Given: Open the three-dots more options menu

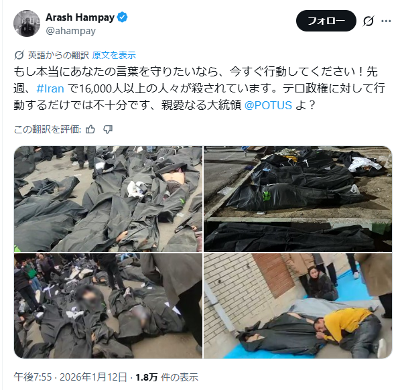Looking at the screenshot, I should (x=386, y=21).
